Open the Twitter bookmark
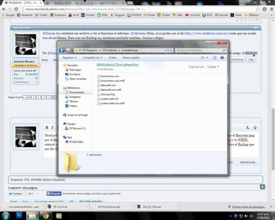275x220 pixels. click(x=41, y=15)
